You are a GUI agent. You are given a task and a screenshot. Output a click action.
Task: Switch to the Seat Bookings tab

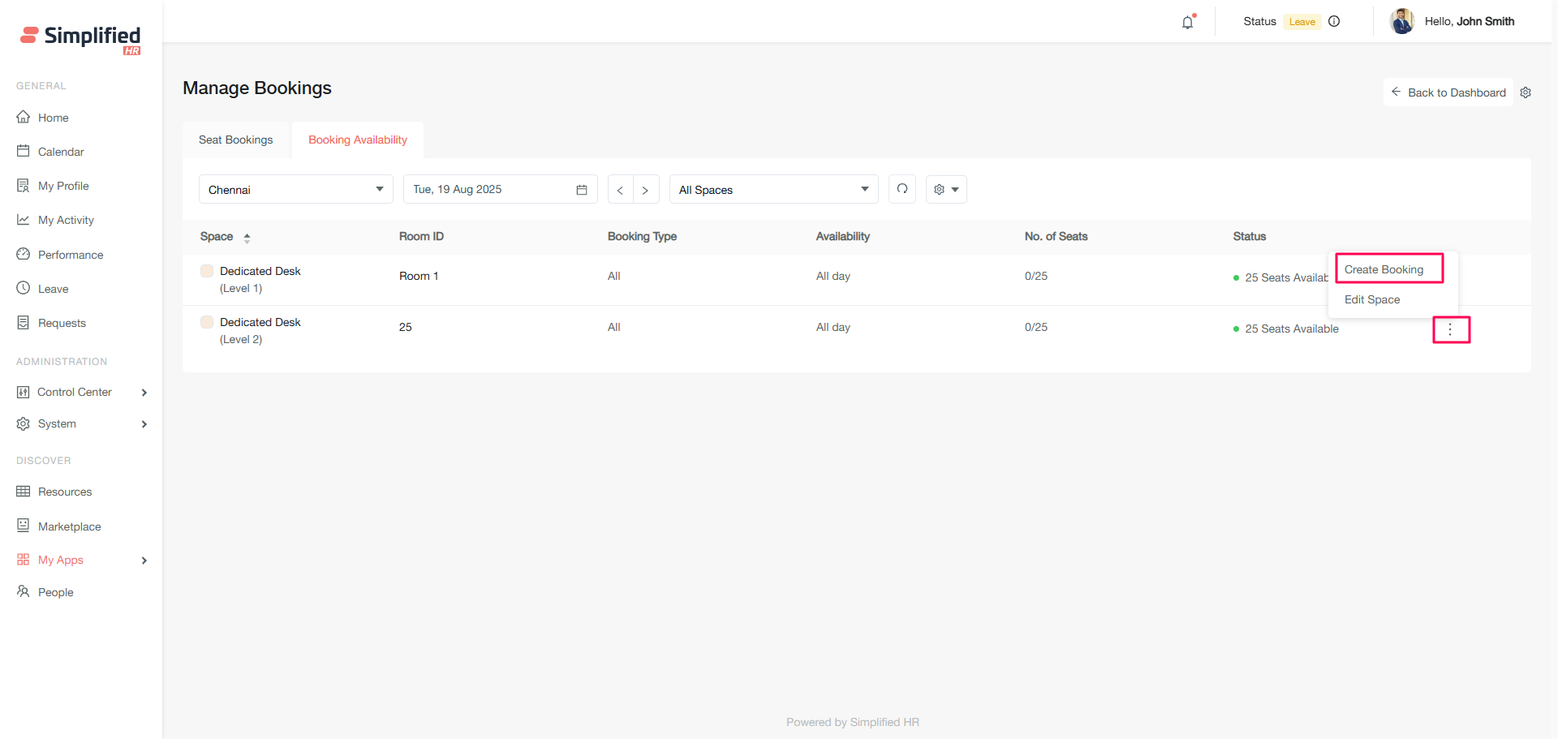click(x=236, y=140)
